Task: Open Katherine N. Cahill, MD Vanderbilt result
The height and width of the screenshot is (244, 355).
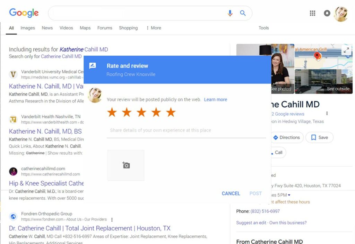Action: tap(46, 86)
